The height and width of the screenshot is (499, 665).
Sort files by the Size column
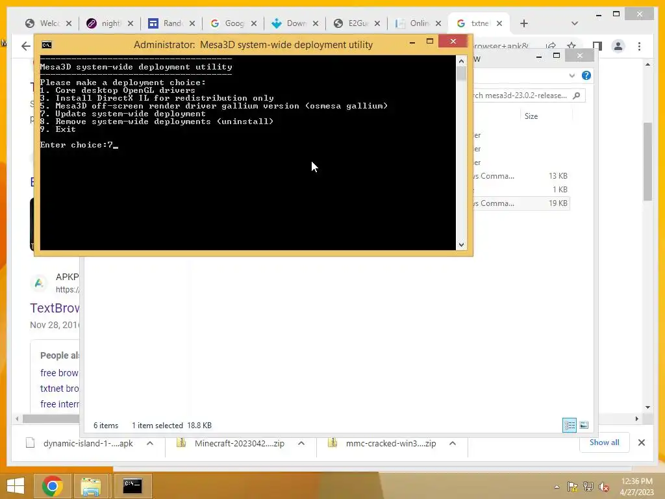tap(531, 116)
